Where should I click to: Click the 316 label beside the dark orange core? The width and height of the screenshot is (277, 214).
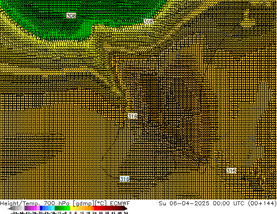pyautogui.click(x=132, y=116)
